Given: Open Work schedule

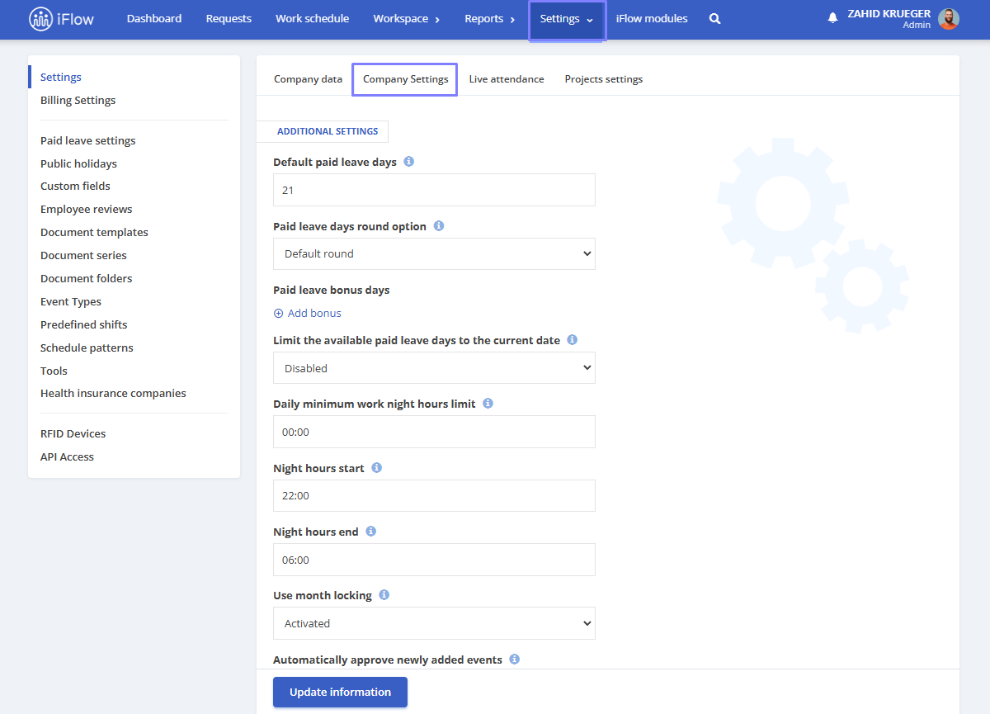Looking at the screenshot, I should (x=312, y=18).
